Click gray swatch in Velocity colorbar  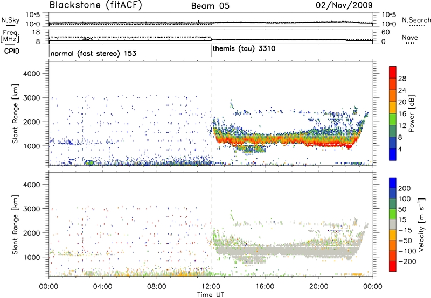point(393,224)
